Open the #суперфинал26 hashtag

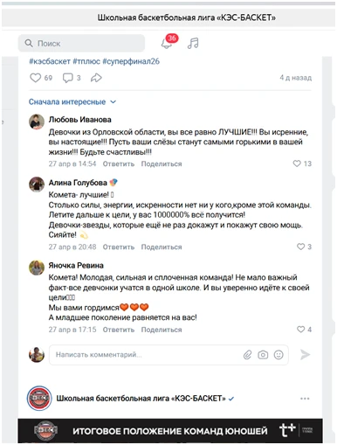[x=131, y=61]
